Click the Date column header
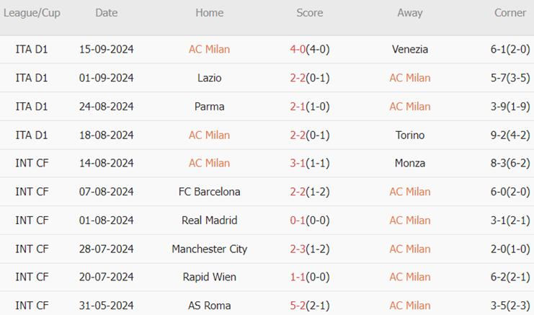Screen dimensions: 534x315 [x=106, y=13]
